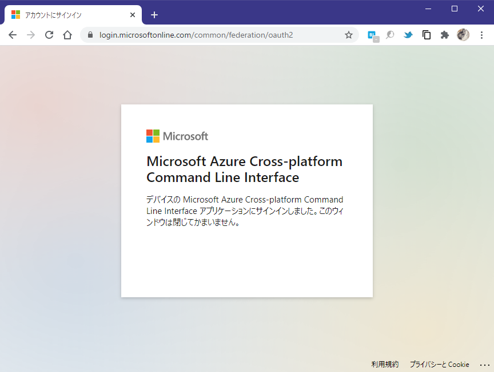Go back to the previous page
494x372 pixels.
click(x=13, y=35)
